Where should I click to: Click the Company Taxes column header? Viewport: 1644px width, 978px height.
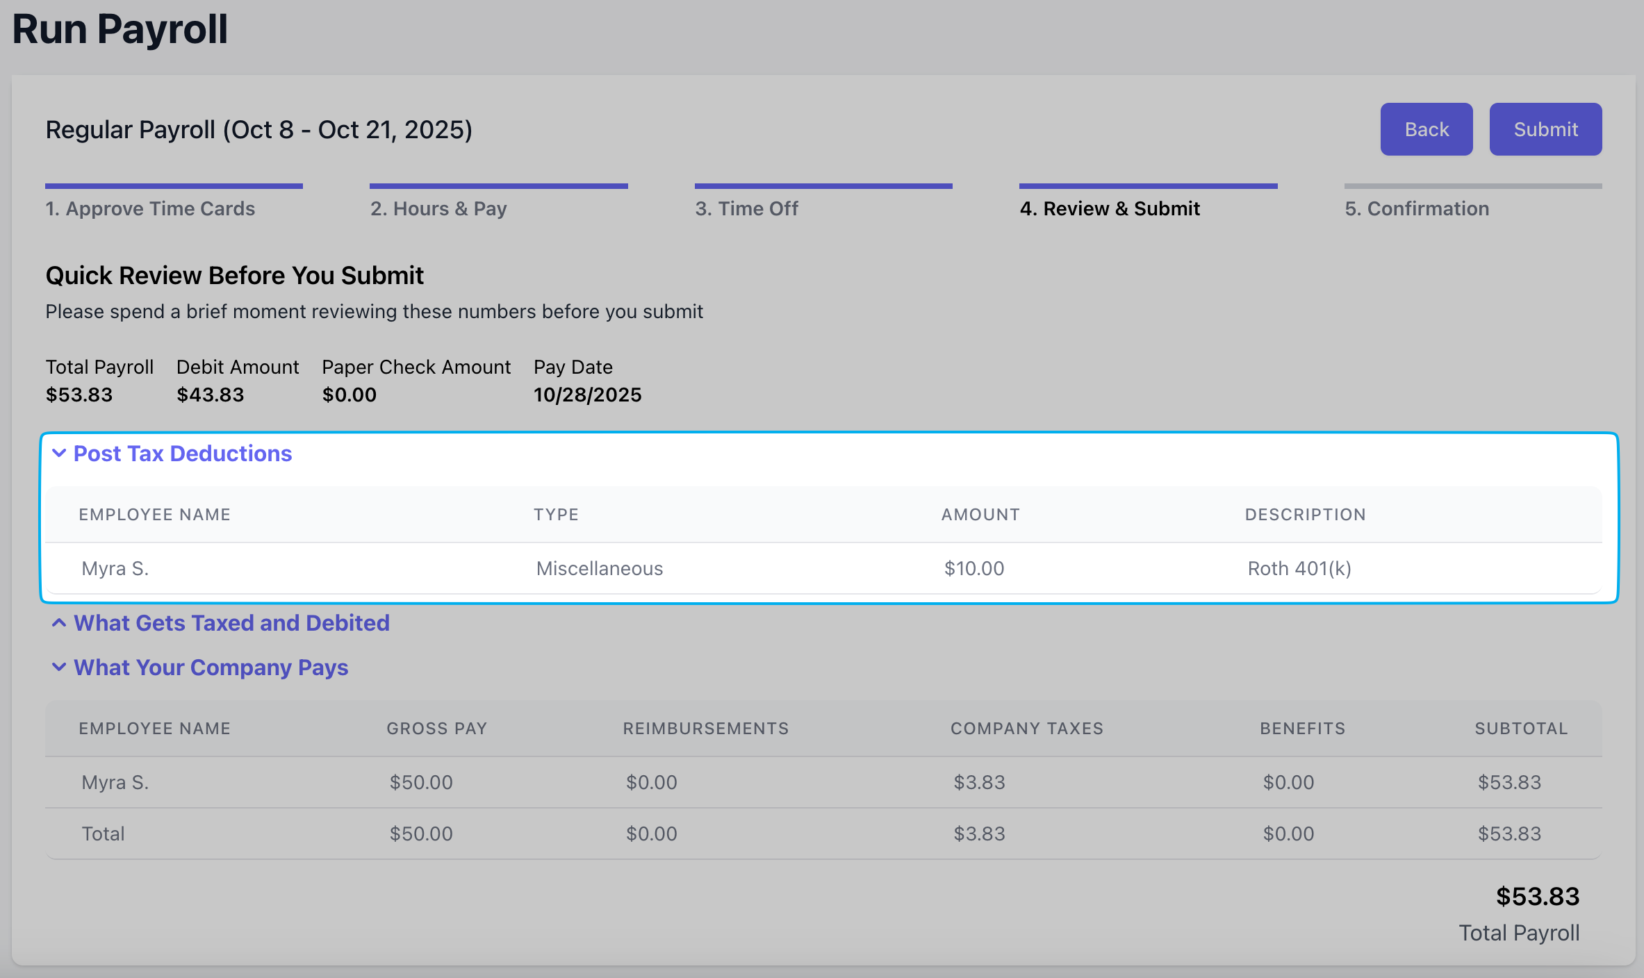(x=1026, y=729)
